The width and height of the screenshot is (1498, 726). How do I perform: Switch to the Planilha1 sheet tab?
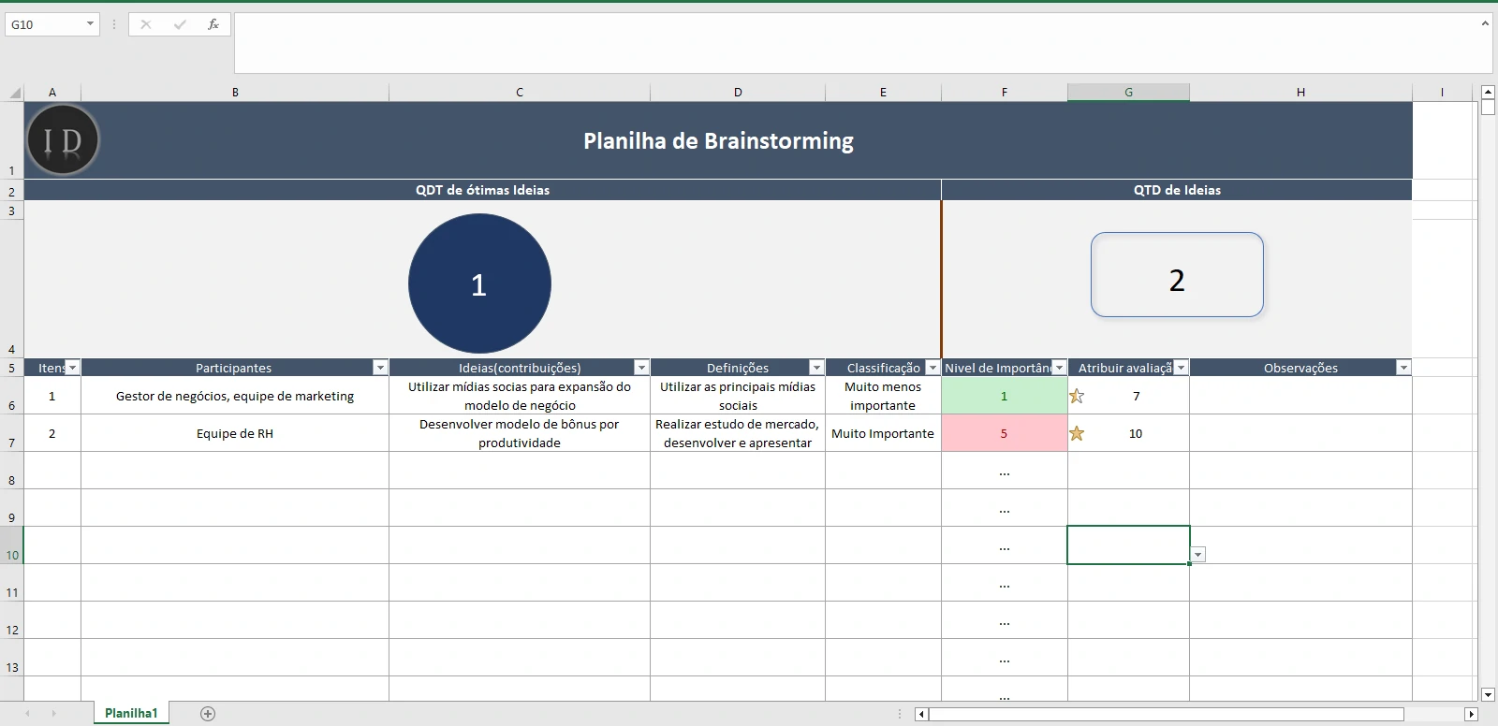click(x=131, y=713)
